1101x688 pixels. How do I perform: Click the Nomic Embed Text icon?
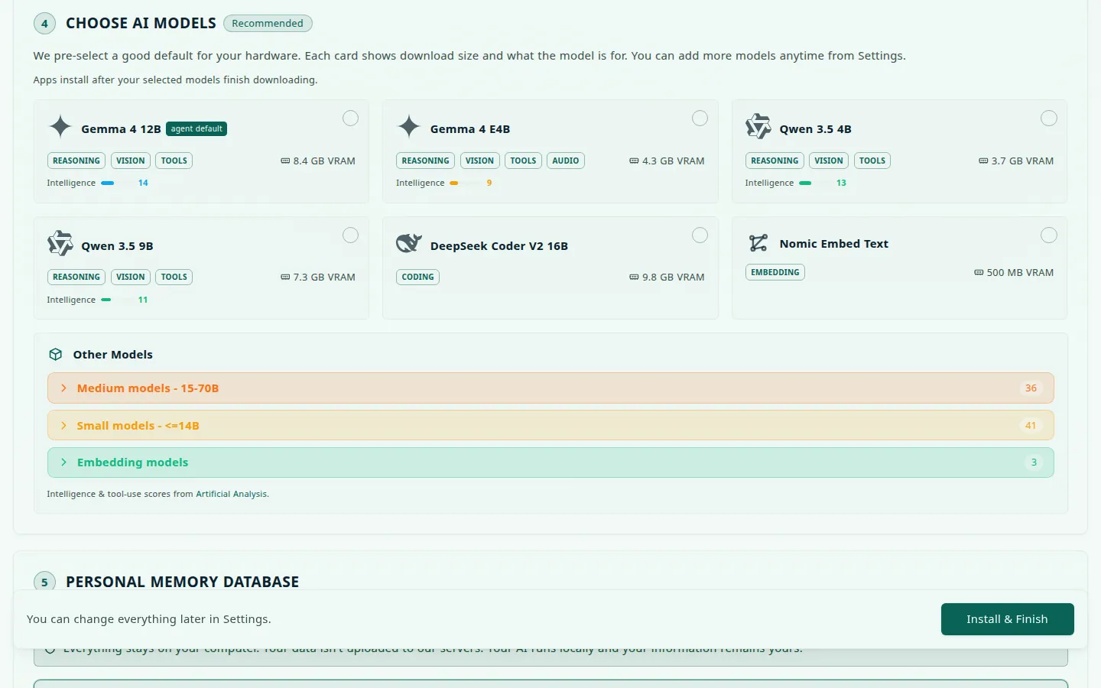[758, 243]
